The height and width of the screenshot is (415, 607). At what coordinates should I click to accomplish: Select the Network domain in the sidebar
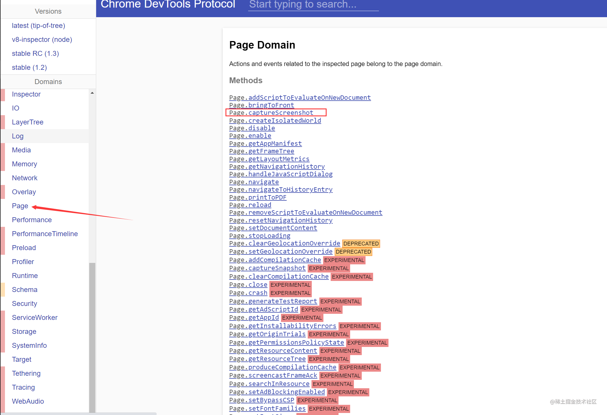tap(25, 178)
